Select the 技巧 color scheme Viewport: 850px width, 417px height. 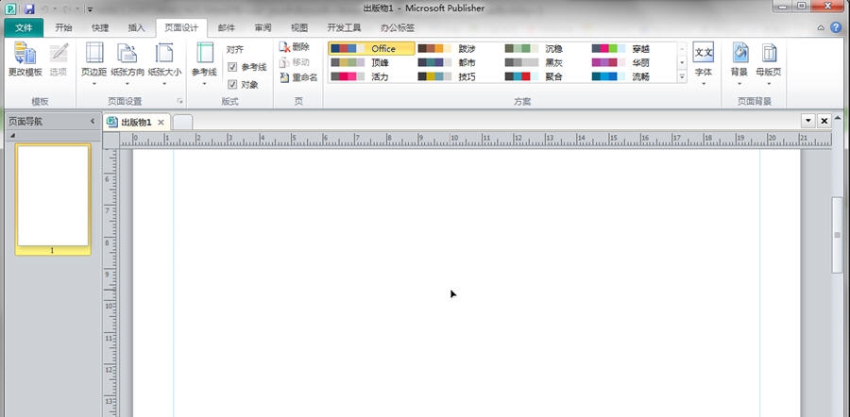click(459, 77)
